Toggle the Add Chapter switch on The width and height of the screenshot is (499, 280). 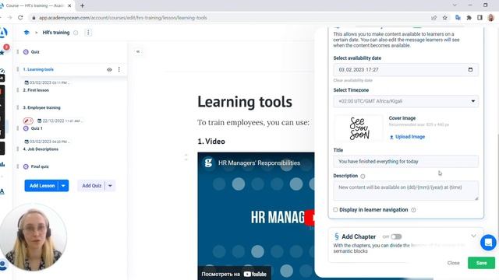tap(396, 236)
